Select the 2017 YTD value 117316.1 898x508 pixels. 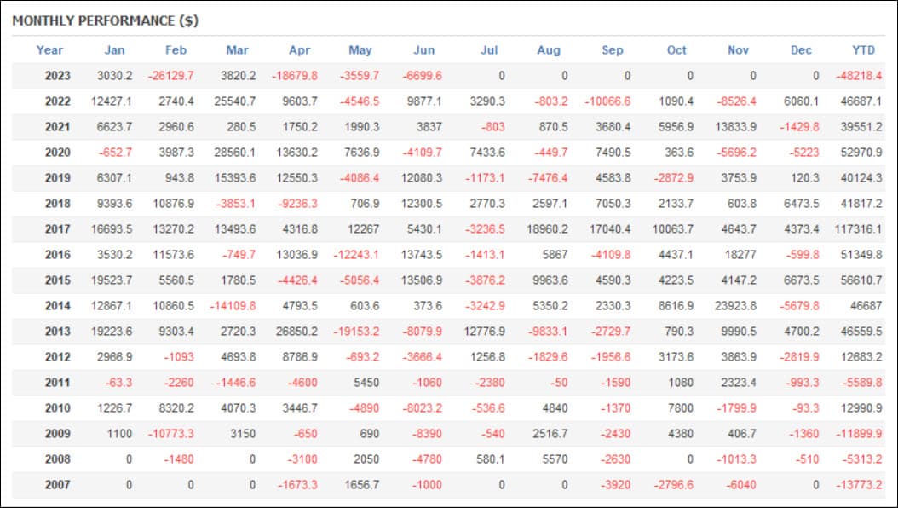pos(859,229)
